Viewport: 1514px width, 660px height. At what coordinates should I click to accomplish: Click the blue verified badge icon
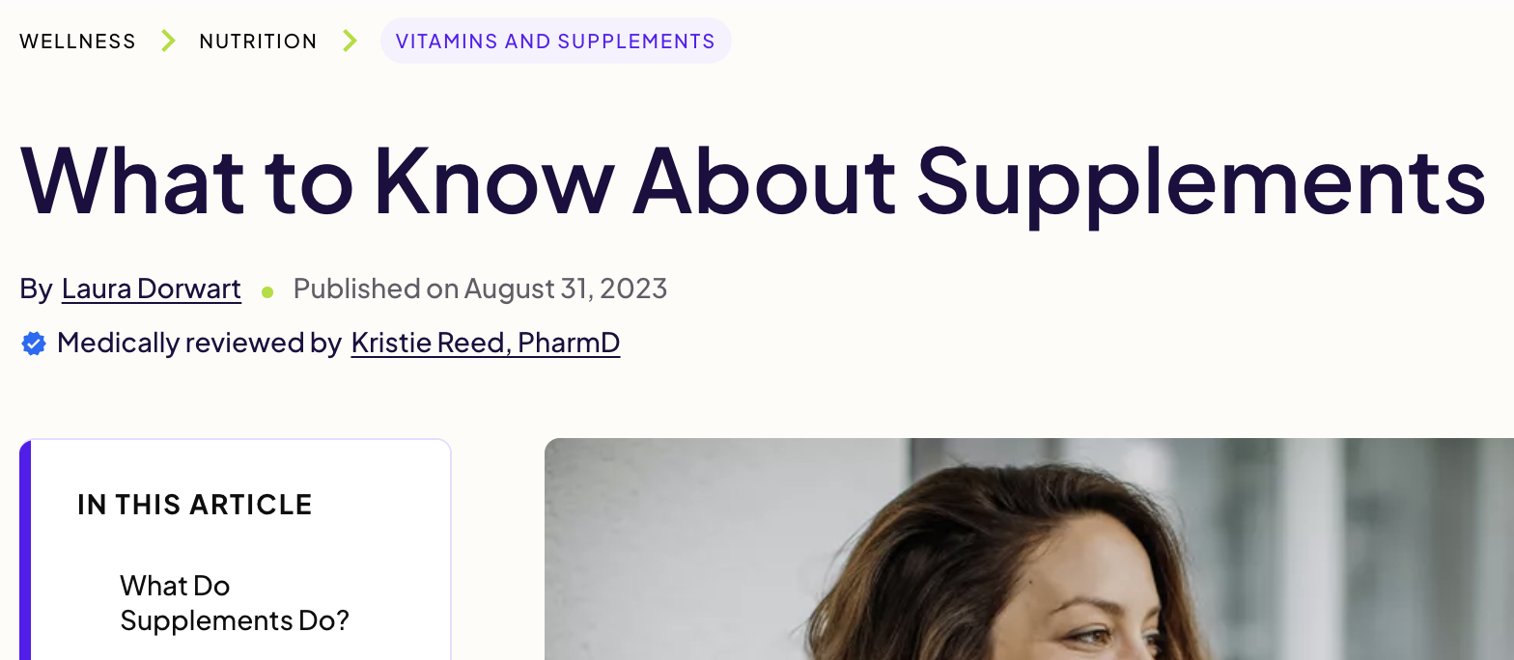34,344
